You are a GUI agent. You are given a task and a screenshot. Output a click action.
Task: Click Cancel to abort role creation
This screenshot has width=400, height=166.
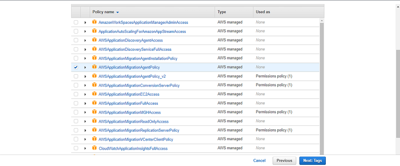click(x=259, y=161)
